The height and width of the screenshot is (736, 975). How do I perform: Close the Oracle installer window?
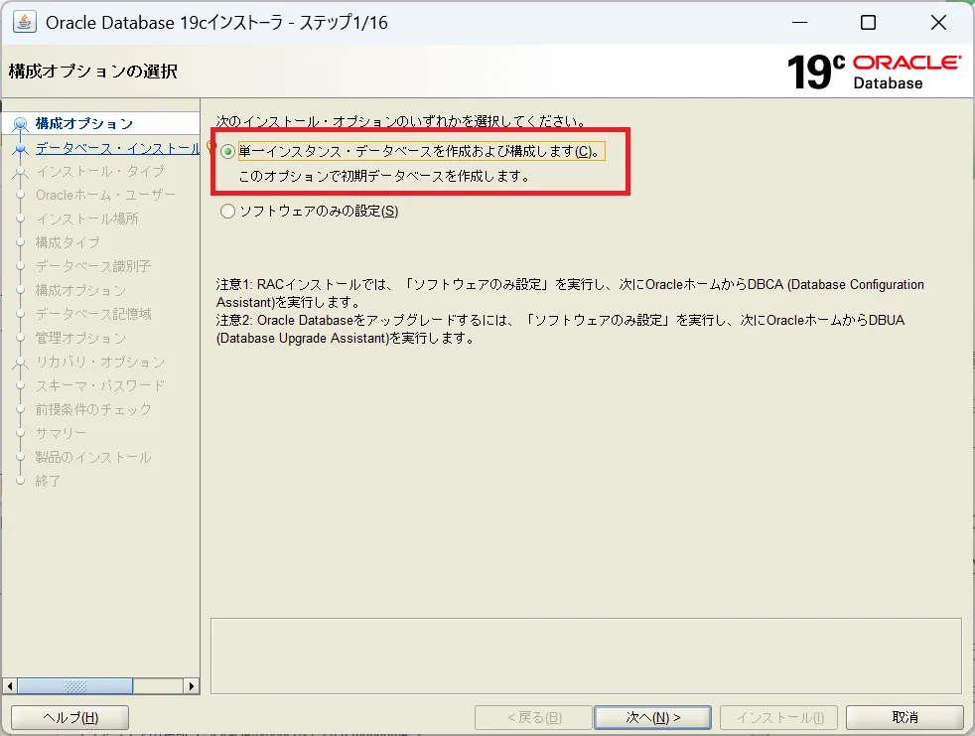coord(938,23)
